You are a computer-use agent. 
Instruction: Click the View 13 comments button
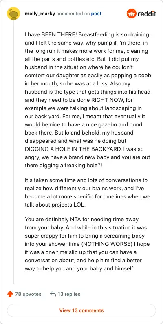81,310
